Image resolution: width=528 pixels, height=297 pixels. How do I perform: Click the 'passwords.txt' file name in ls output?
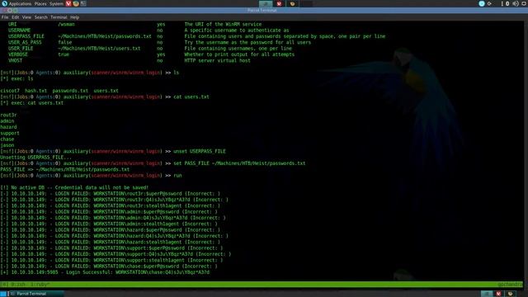point(70,91)
